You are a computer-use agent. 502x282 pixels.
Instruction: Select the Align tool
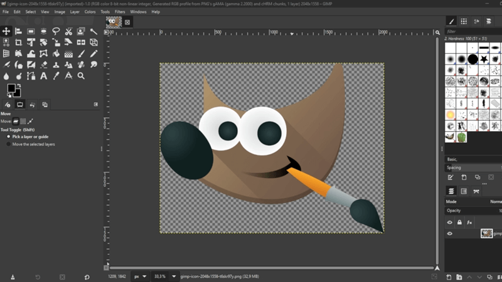point(18,31)
